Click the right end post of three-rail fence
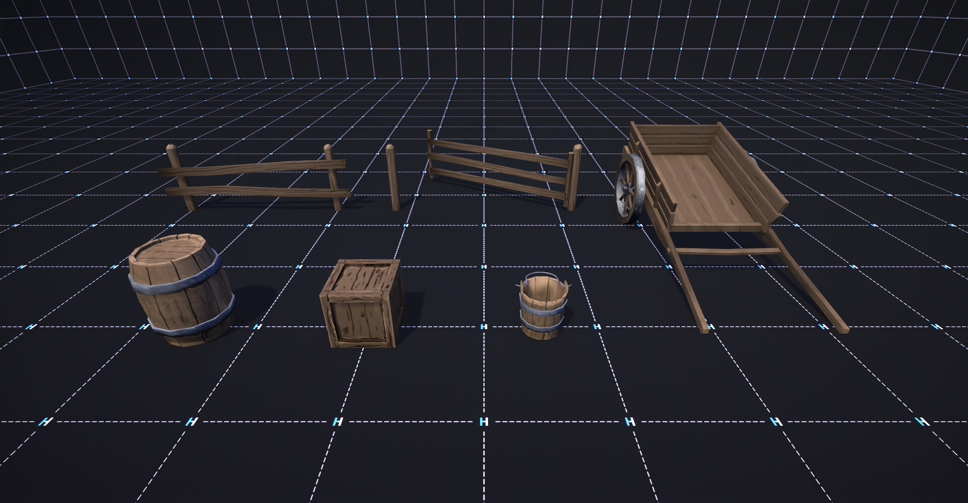The image size is (968, 503). pos(574,176)
